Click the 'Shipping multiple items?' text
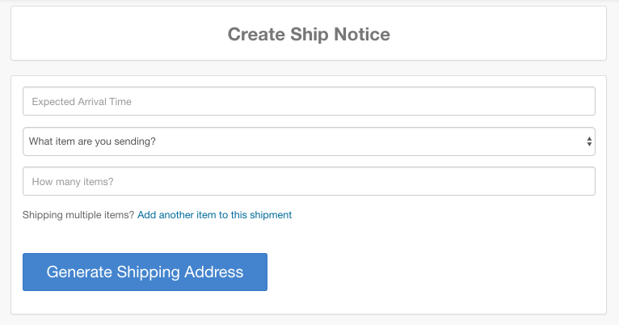This screenshot has width=619, height=325. 78,215
